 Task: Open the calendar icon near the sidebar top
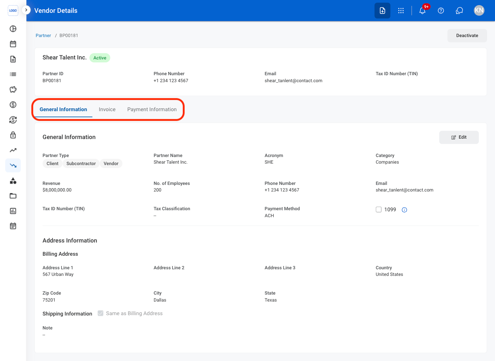click(13, 44)
